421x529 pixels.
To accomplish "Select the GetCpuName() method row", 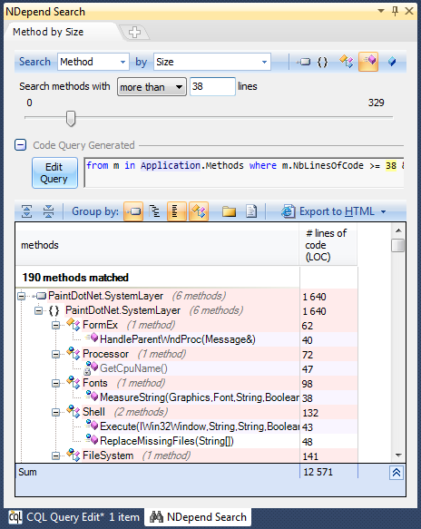I will click(133, 368).
